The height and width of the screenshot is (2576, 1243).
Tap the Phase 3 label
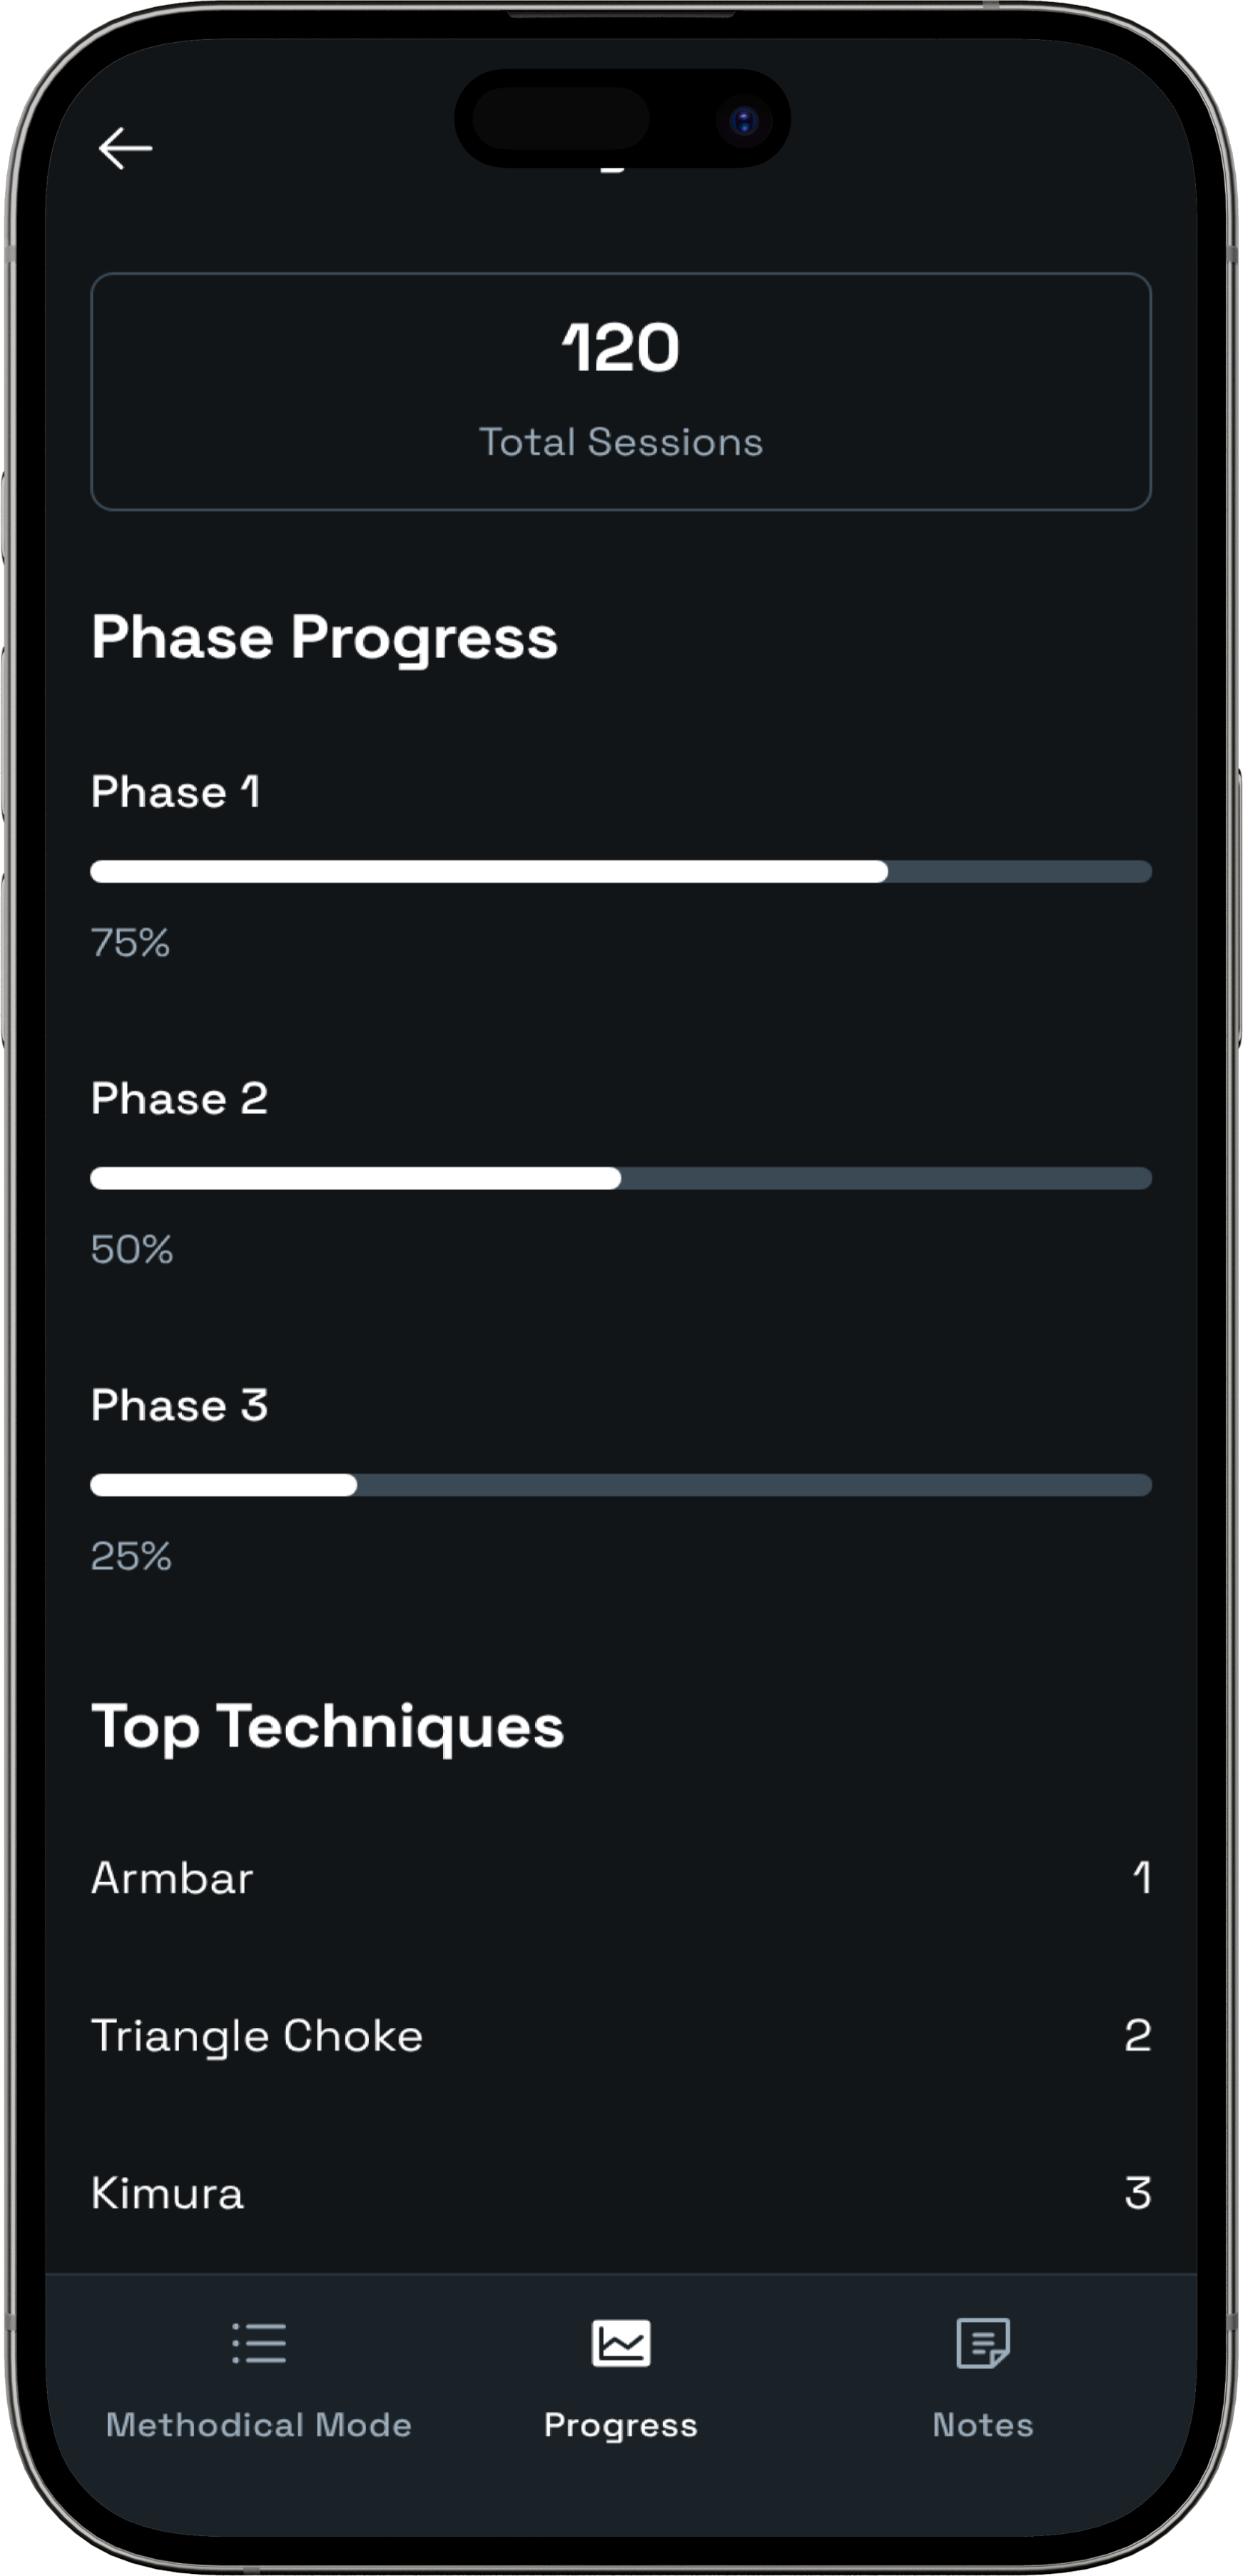[x=180, y=1405]
